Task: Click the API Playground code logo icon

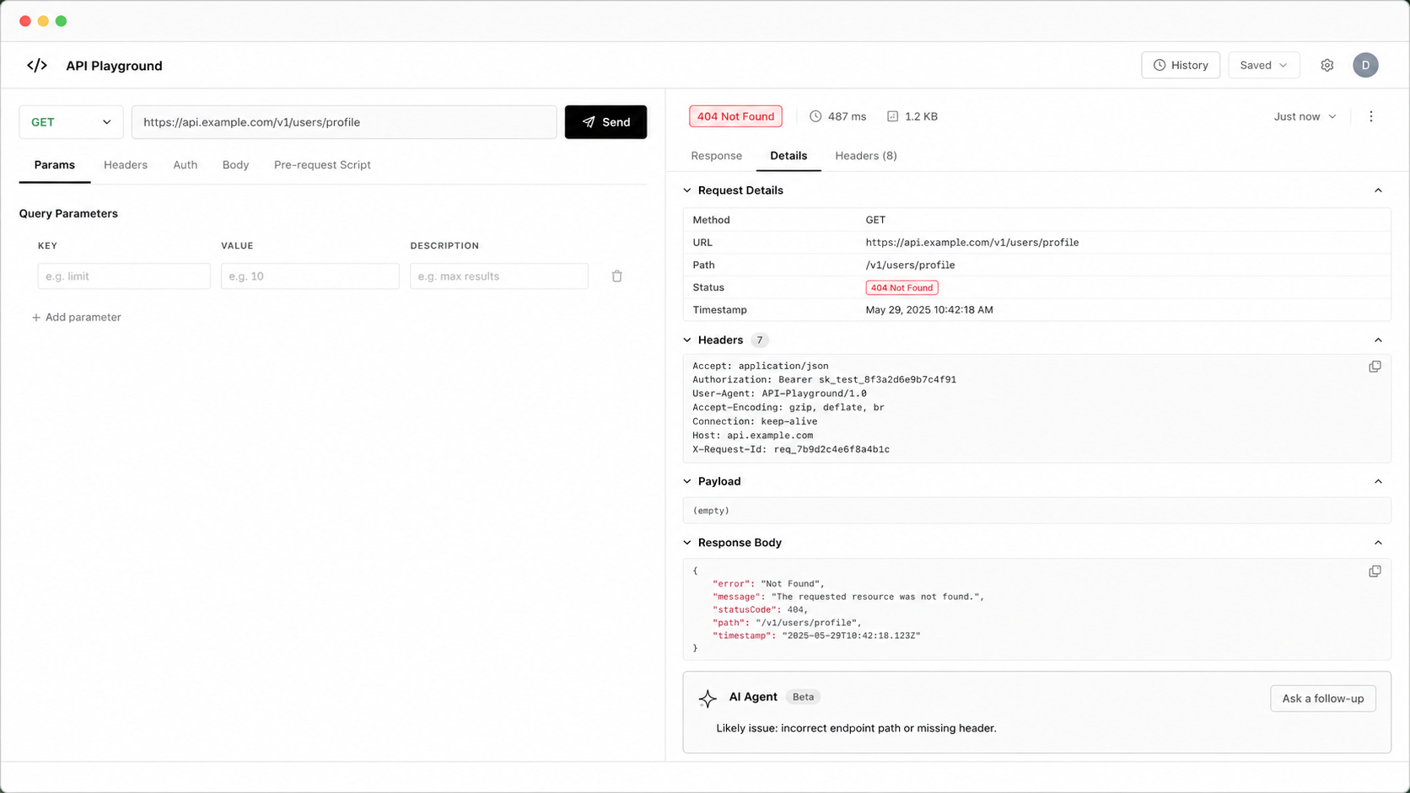Action: (37, 66)
